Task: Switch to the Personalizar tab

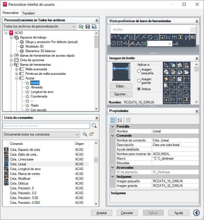Action: point(10,13)
